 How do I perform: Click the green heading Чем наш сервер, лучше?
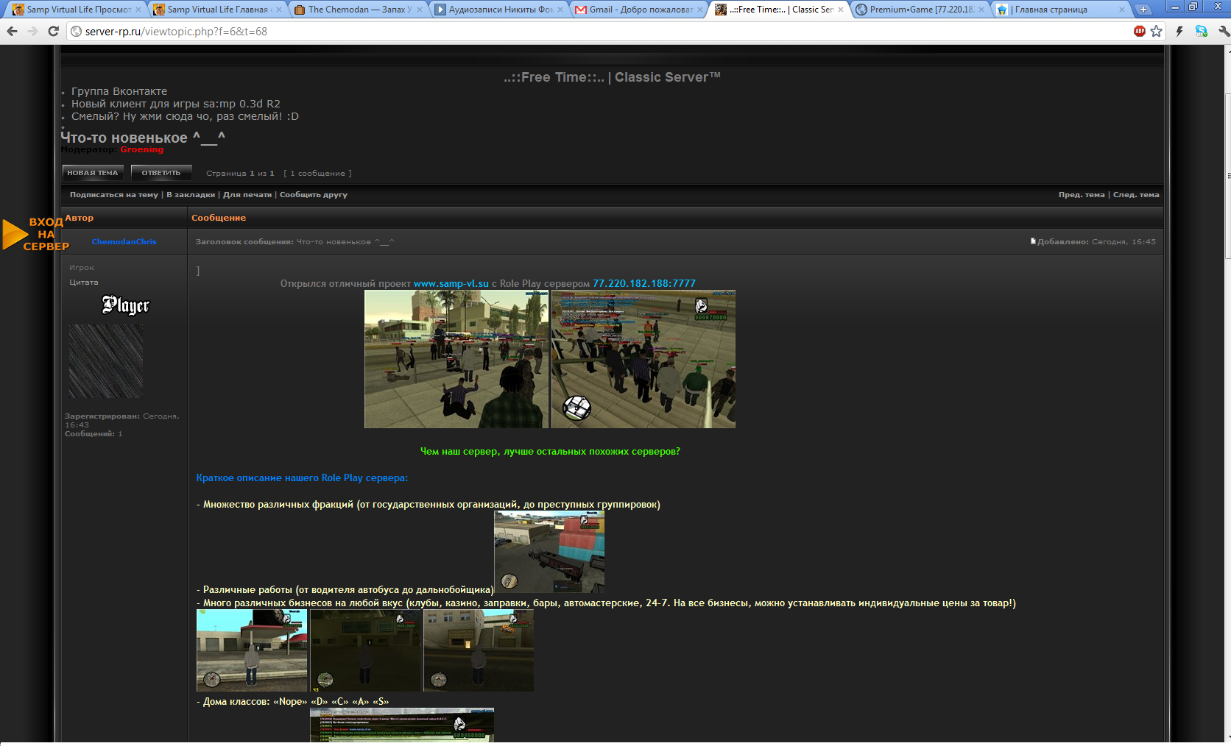pos(550,451)
